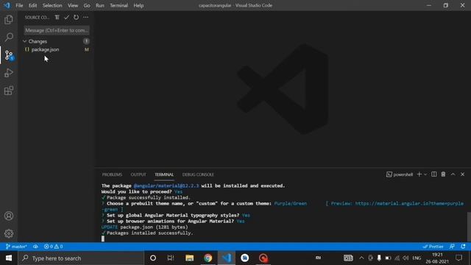This screenshot has height=265, width=471.
Task: Open the Accounts menu icon
Action: pos(9,216)
